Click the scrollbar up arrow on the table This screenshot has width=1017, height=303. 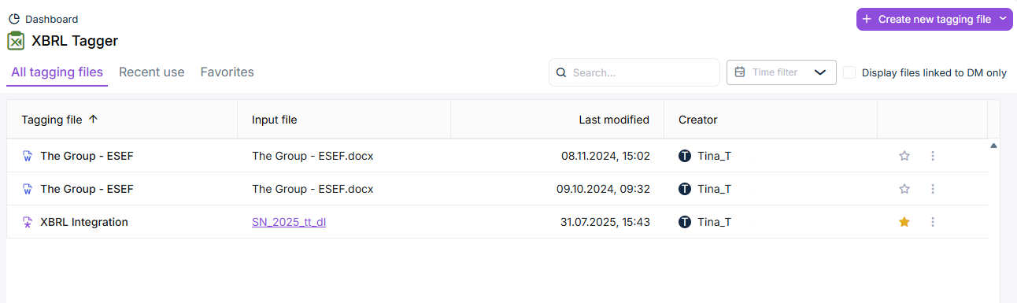[x=993, y=146]
